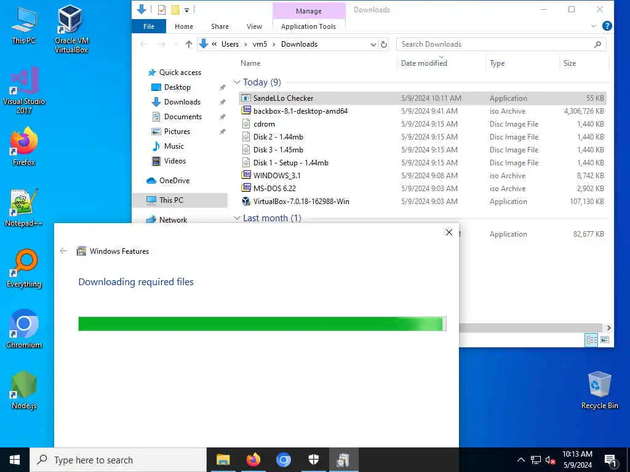Viewport: 630px width, 472px height.
Task: Click the Manage contextual tab header
Action: pos(309,11)
